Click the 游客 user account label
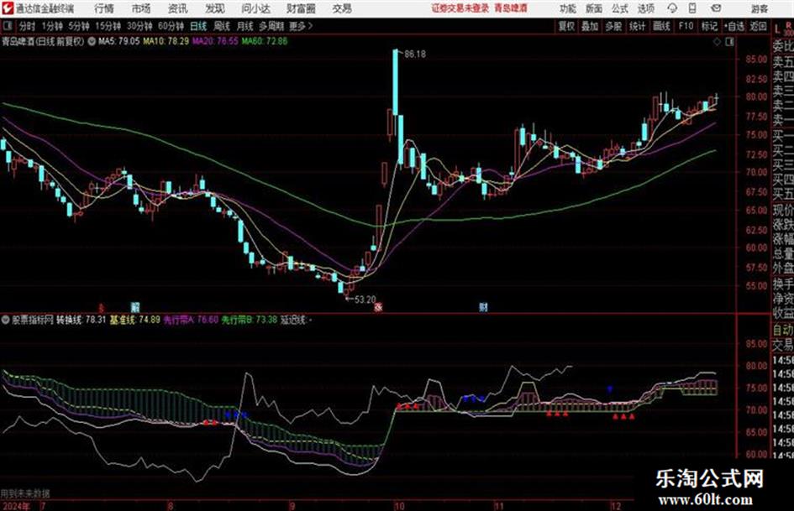 tap(759, 8)
